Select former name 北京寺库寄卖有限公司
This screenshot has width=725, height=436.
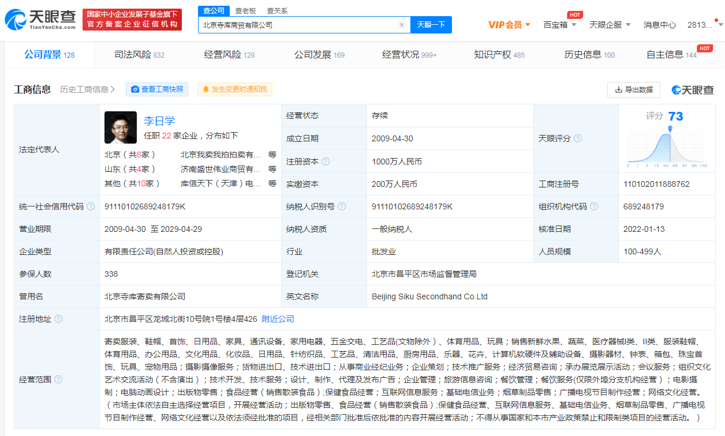[x=145, y=296]
